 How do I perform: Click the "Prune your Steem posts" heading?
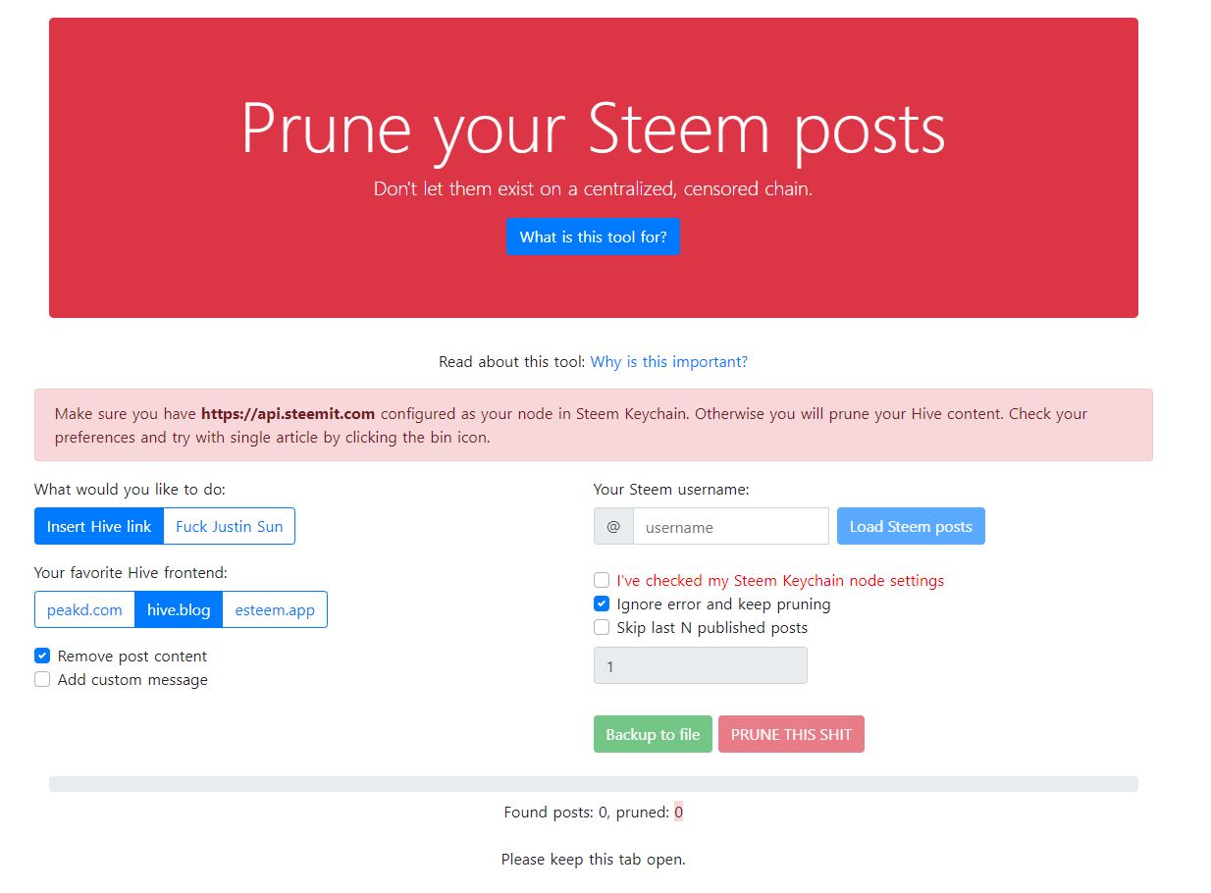(593, 129)
